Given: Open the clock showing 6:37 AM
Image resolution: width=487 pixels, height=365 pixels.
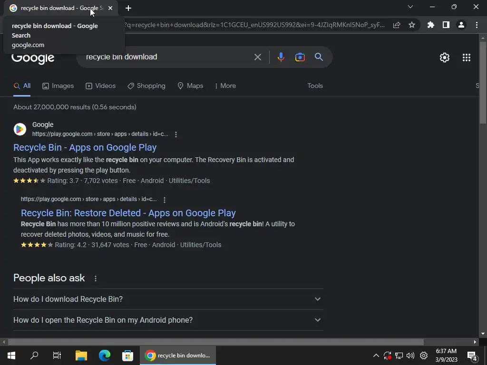Looking at the screenshot, I should pos(446,355).
